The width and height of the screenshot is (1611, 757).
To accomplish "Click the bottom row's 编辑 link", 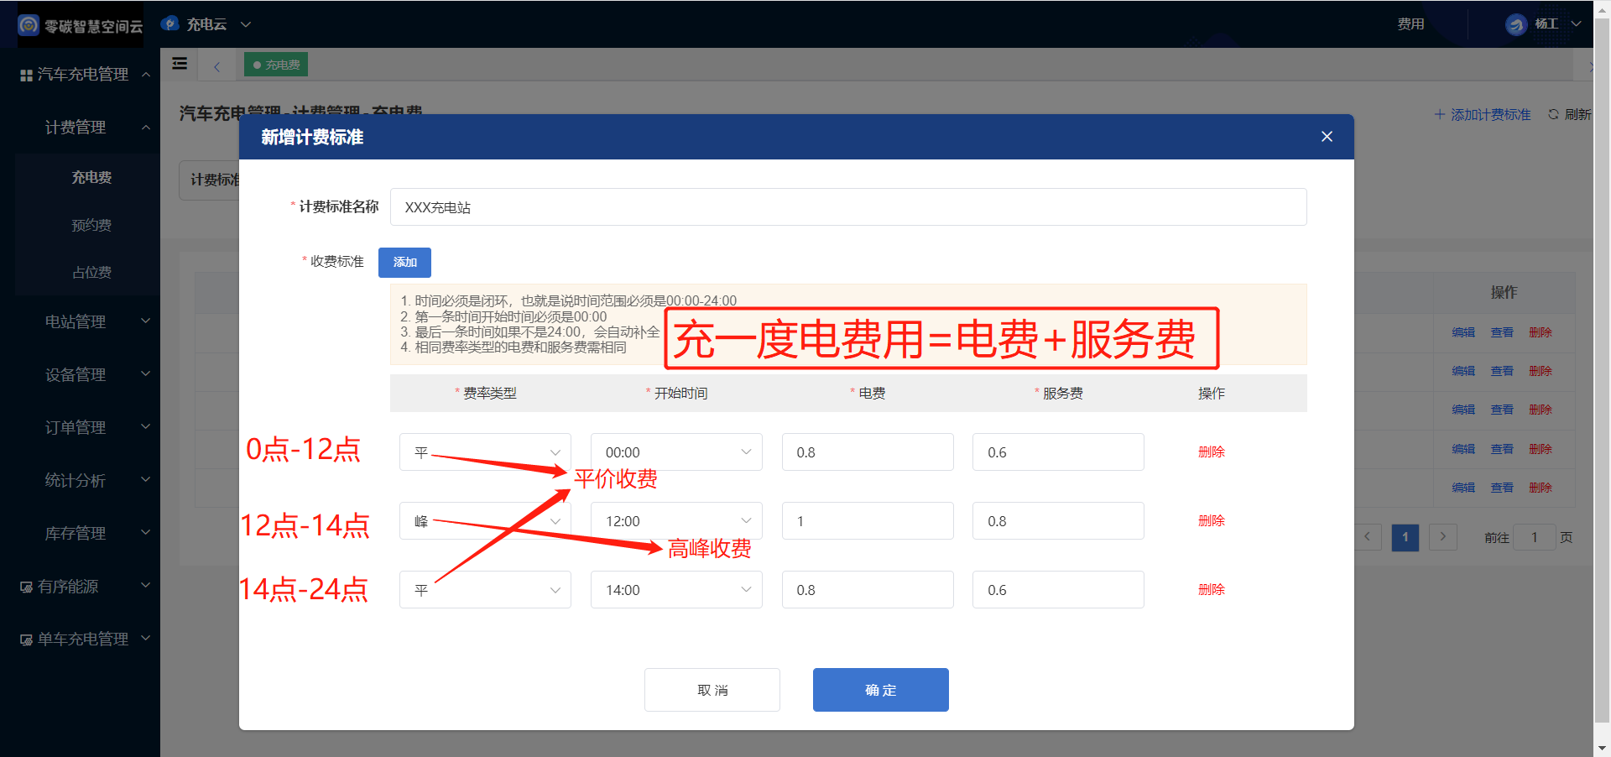I will tap(1463, 488).
